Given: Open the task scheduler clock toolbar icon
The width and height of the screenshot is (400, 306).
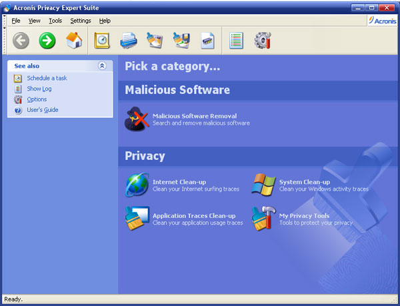Looking at the screenshot, I should pos(102,41).
